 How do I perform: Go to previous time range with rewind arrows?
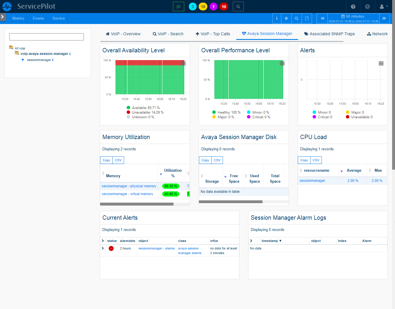coord(322,18)
